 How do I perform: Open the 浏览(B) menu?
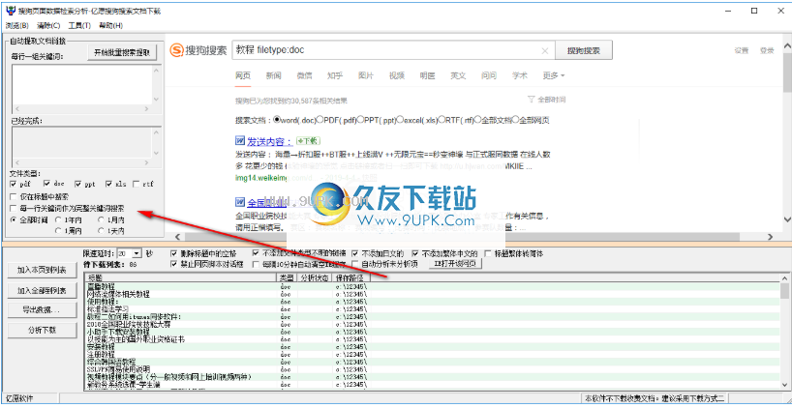pos(17,25)
